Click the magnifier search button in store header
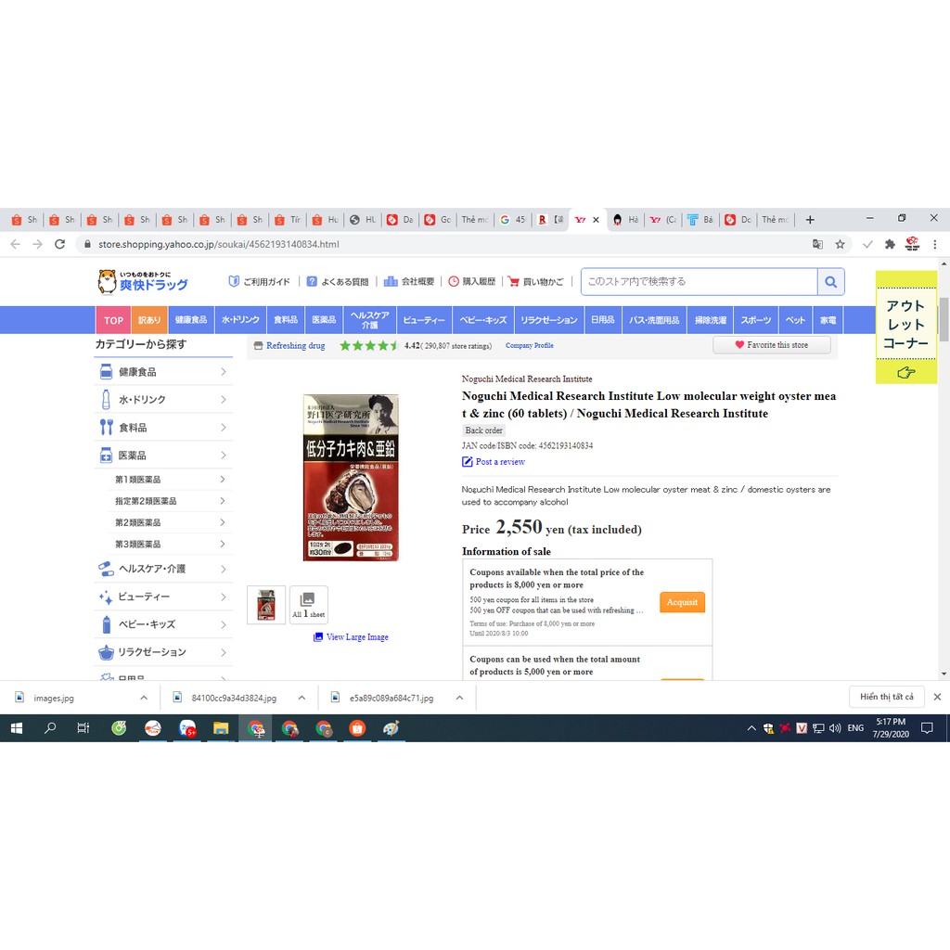The width and height of the screenshot is (950, 950). 830,281
